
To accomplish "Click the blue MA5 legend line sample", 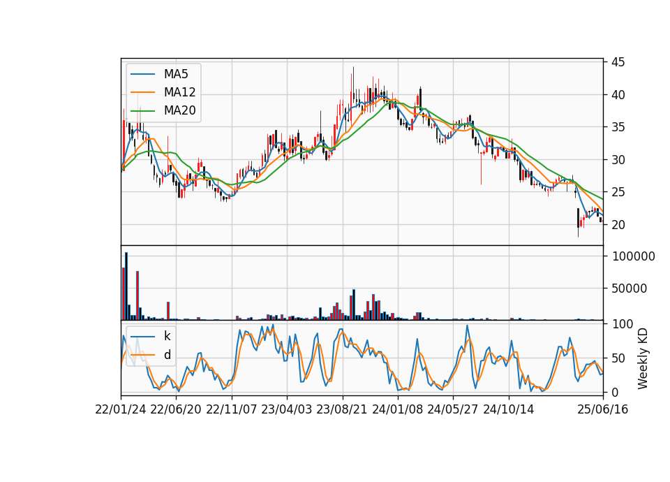I will coord(142,74).
